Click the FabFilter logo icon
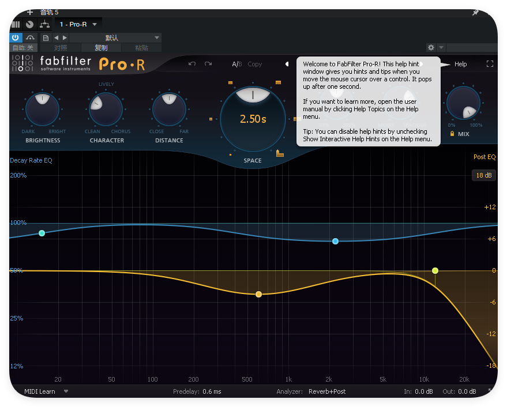 (x=22, y=63)
